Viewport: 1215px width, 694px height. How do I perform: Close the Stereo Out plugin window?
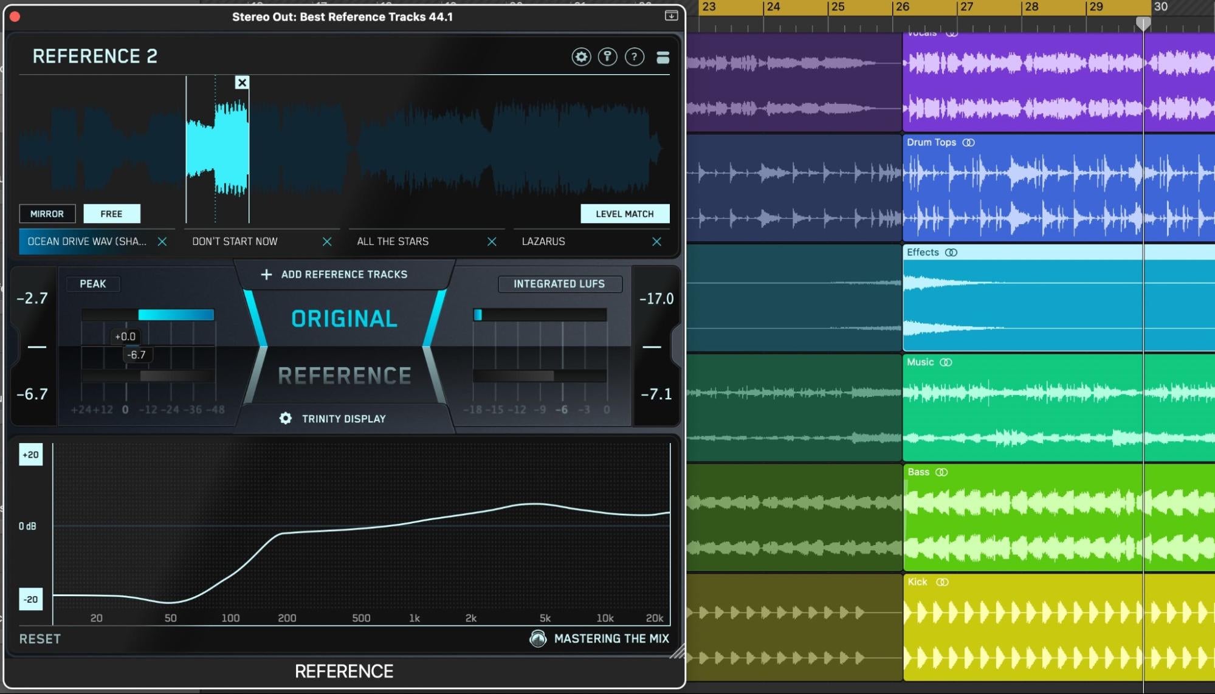click(15, 16)
